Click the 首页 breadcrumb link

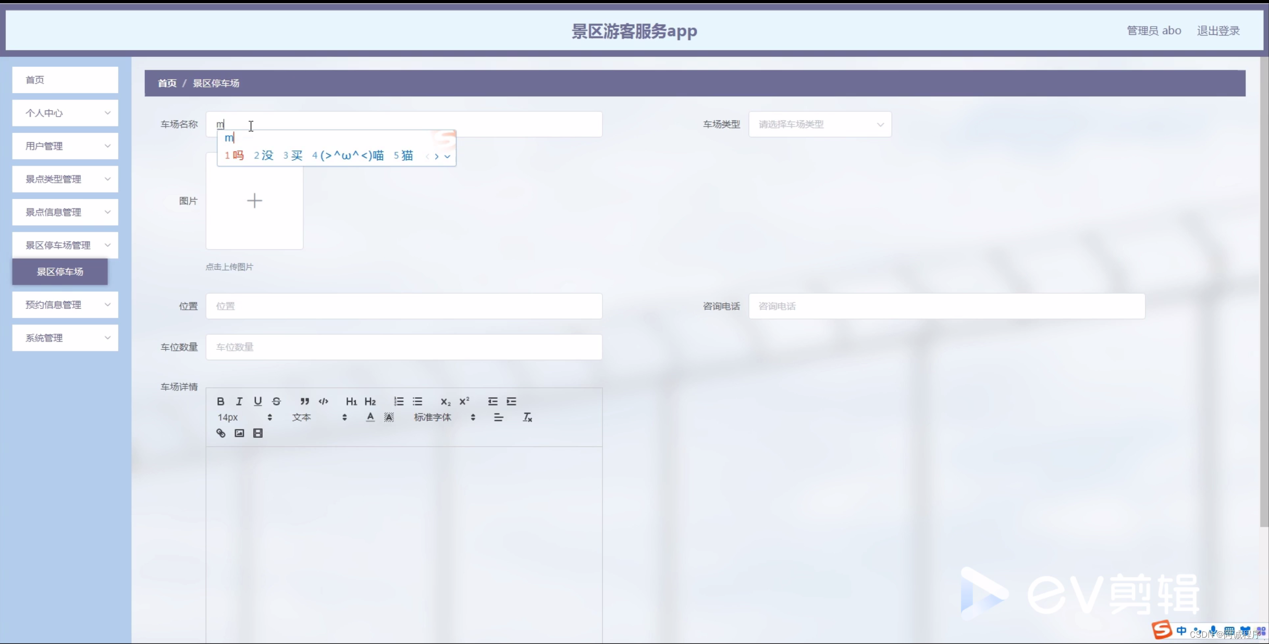(x=167, y=83)
